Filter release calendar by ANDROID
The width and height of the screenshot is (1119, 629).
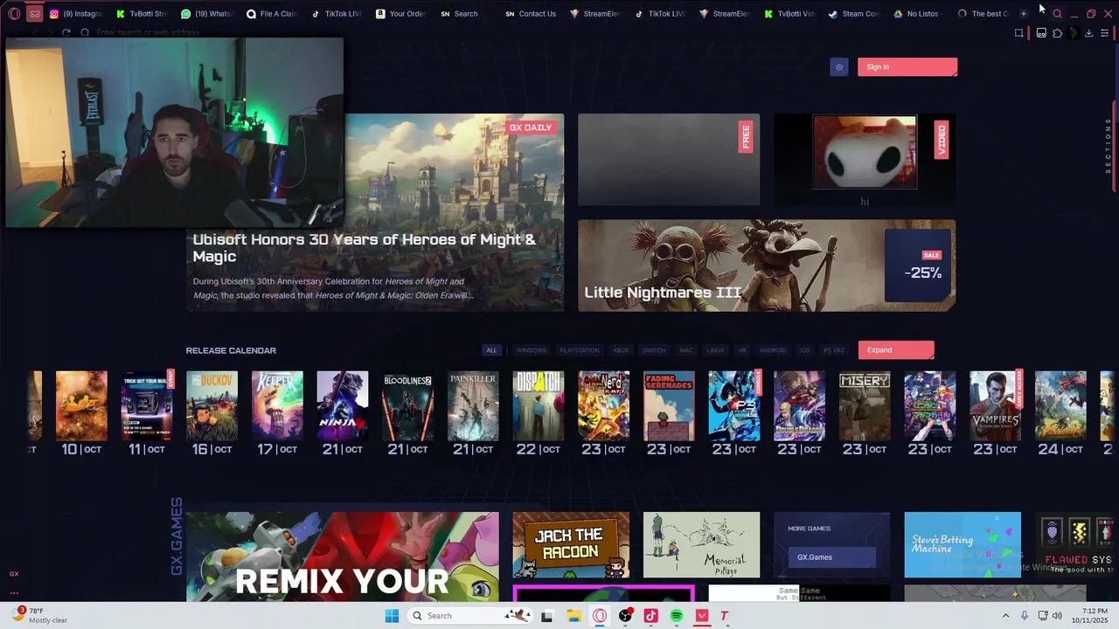pos(773,350)
